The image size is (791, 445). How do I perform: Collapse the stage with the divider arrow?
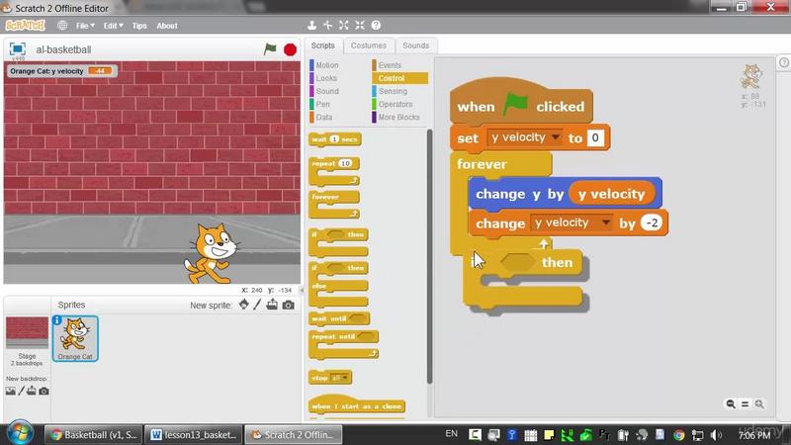(302, 291)
